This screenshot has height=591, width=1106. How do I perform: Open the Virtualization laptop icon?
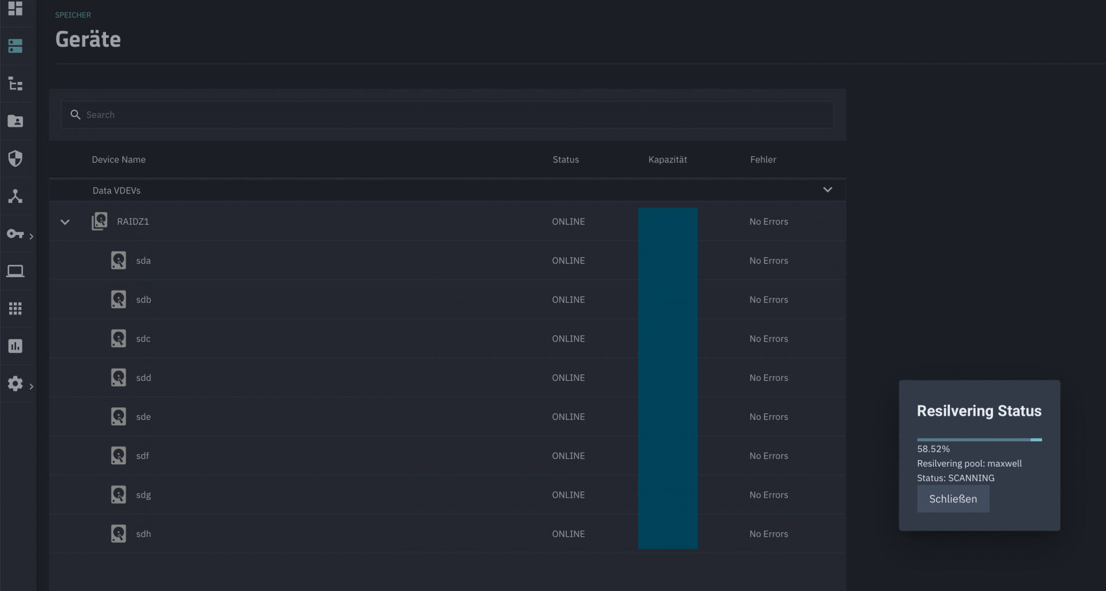[x=16, y=271]
